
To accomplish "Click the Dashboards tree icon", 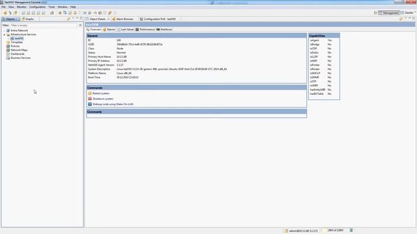I will point(8,54).
